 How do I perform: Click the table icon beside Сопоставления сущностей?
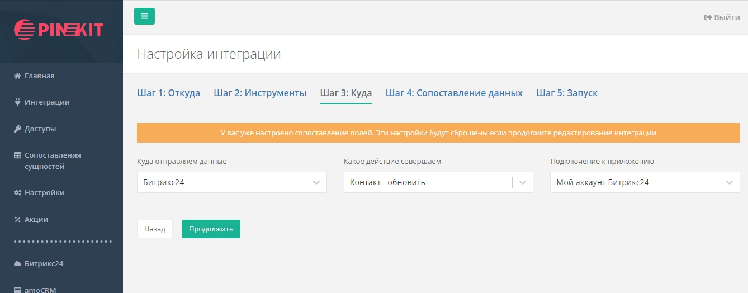[x=17, y=155]
